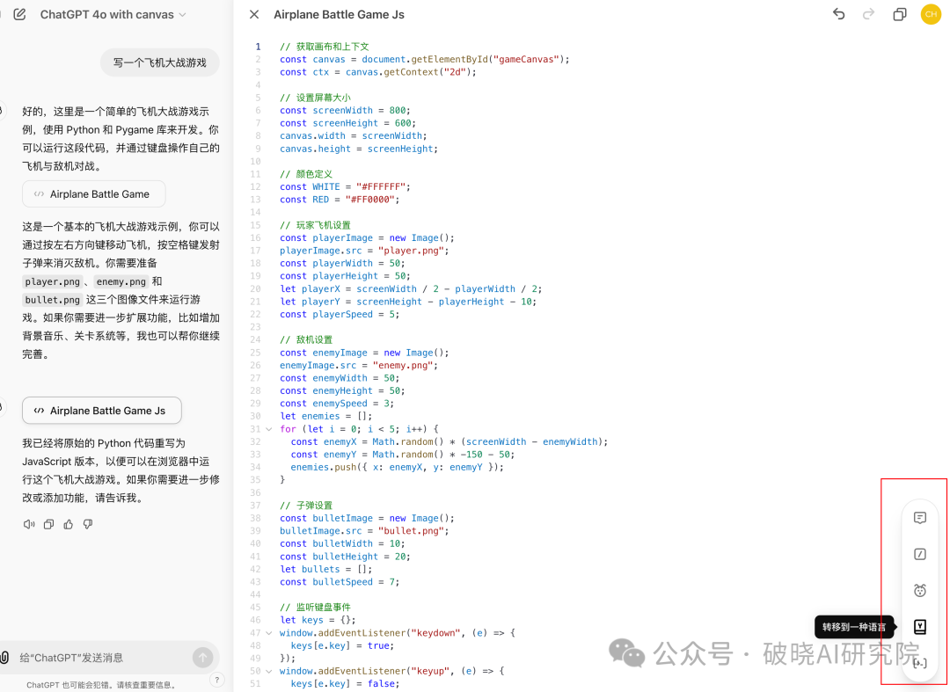Click the message input field to ChatGPT

click(106, 657)
